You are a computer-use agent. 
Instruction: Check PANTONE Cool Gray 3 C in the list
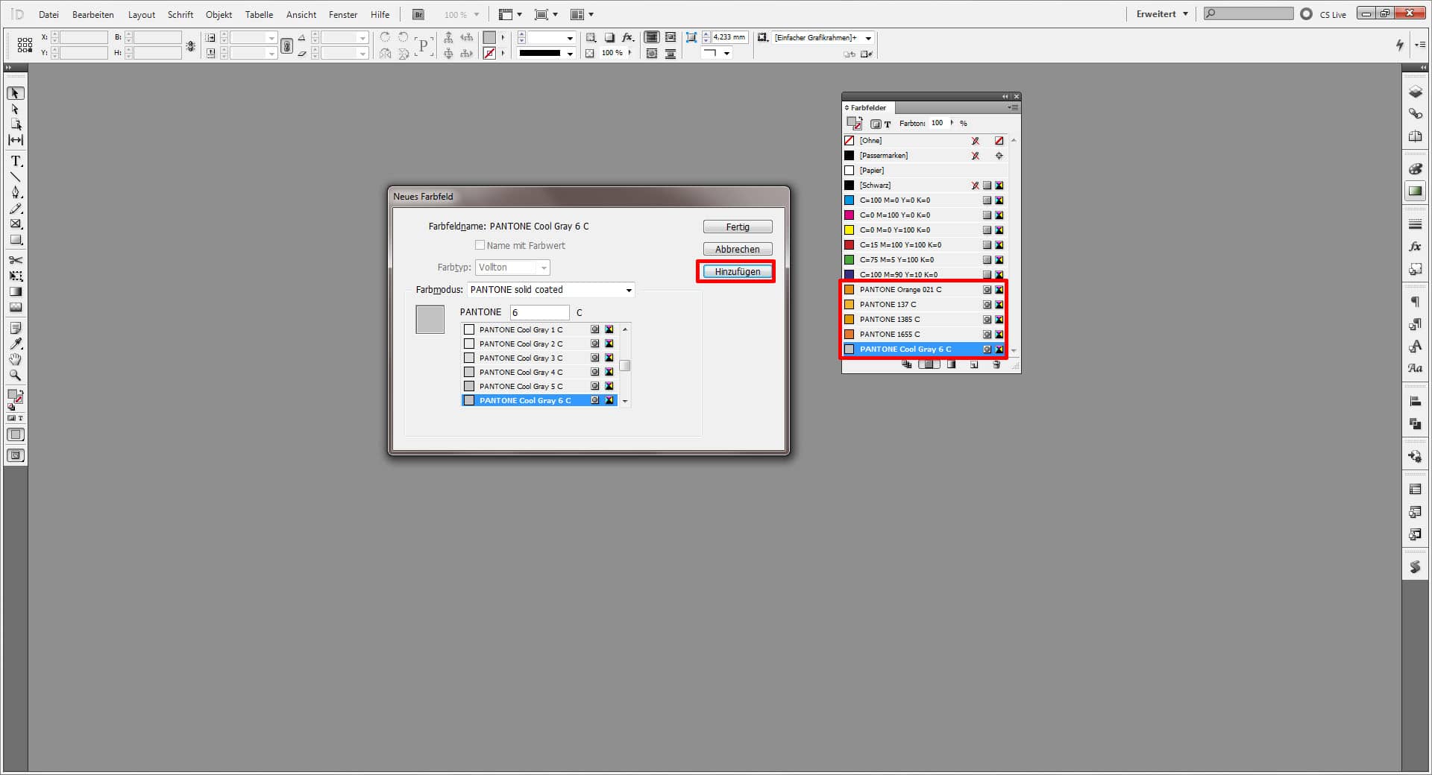tap(469, 358)
